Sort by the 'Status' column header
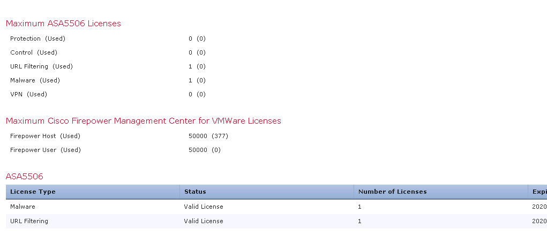 pos(267,192)
